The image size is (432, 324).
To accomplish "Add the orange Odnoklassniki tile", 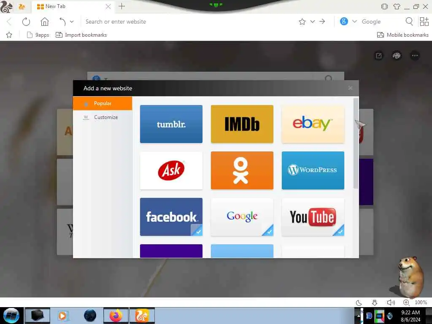I will pos(242,170).
